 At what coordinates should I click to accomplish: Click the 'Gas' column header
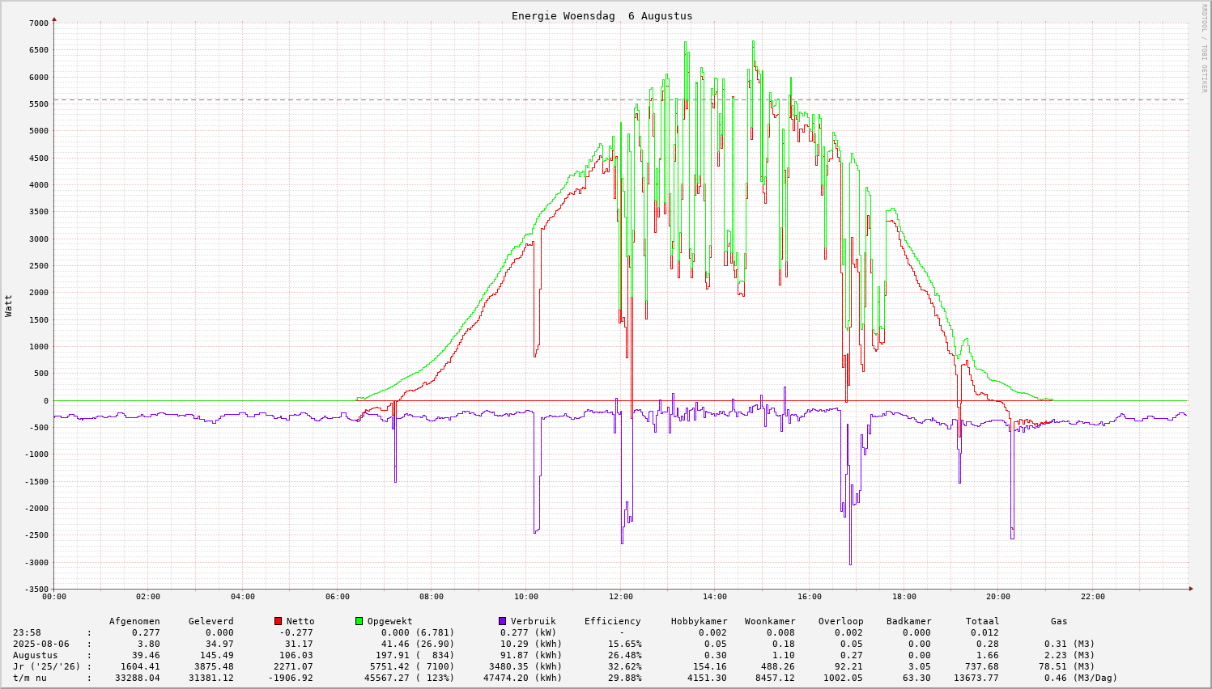pyautogui.click(x=1059, y=621)
